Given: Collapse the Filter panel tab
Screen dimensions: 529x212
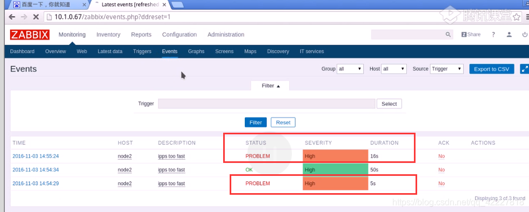Looking at the screenshot, I should point(271,86).
